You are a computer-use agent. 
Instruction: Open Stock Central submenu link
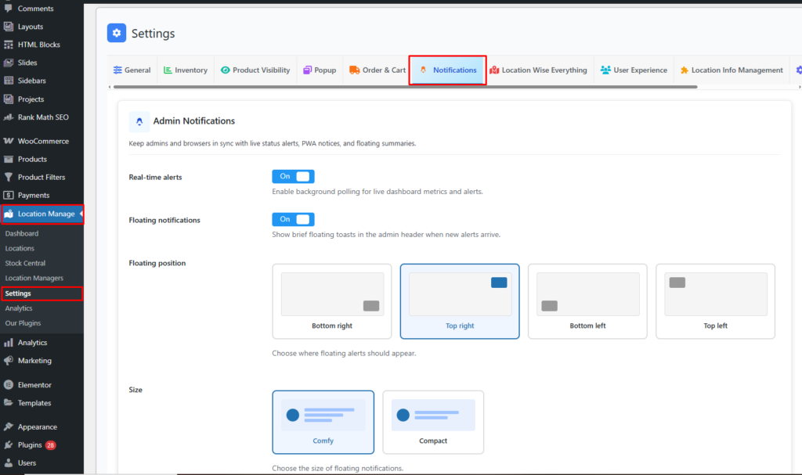[x=25, y=264]
